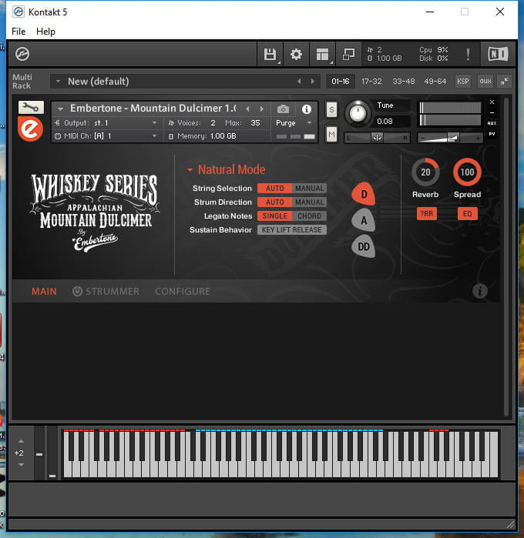Screen dimensions: 524x538
Task: Click the Tune knob
Action: tap(358, 112)
